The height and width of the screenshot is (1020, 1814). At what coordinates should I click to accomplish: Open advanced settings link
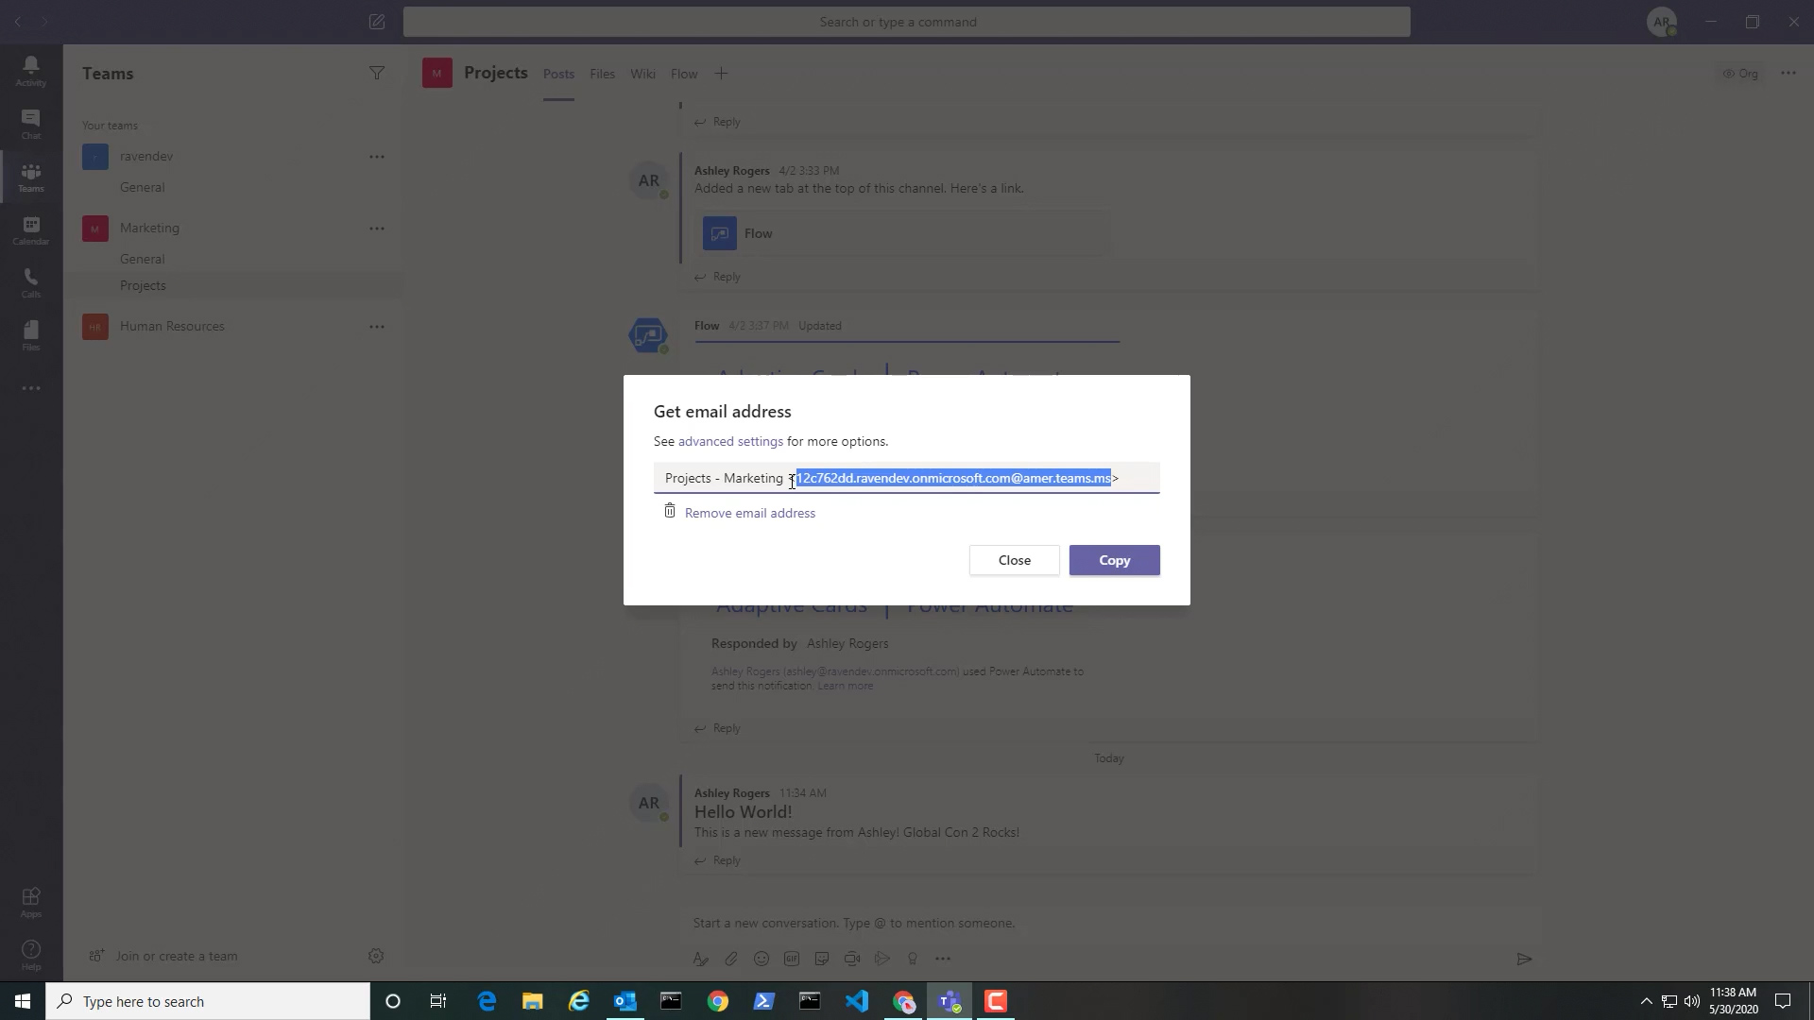pos(730,441)
